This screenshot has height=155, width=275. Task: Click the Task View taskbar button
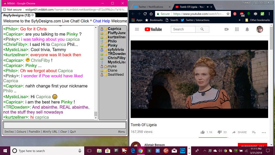[x=89, y=151]
